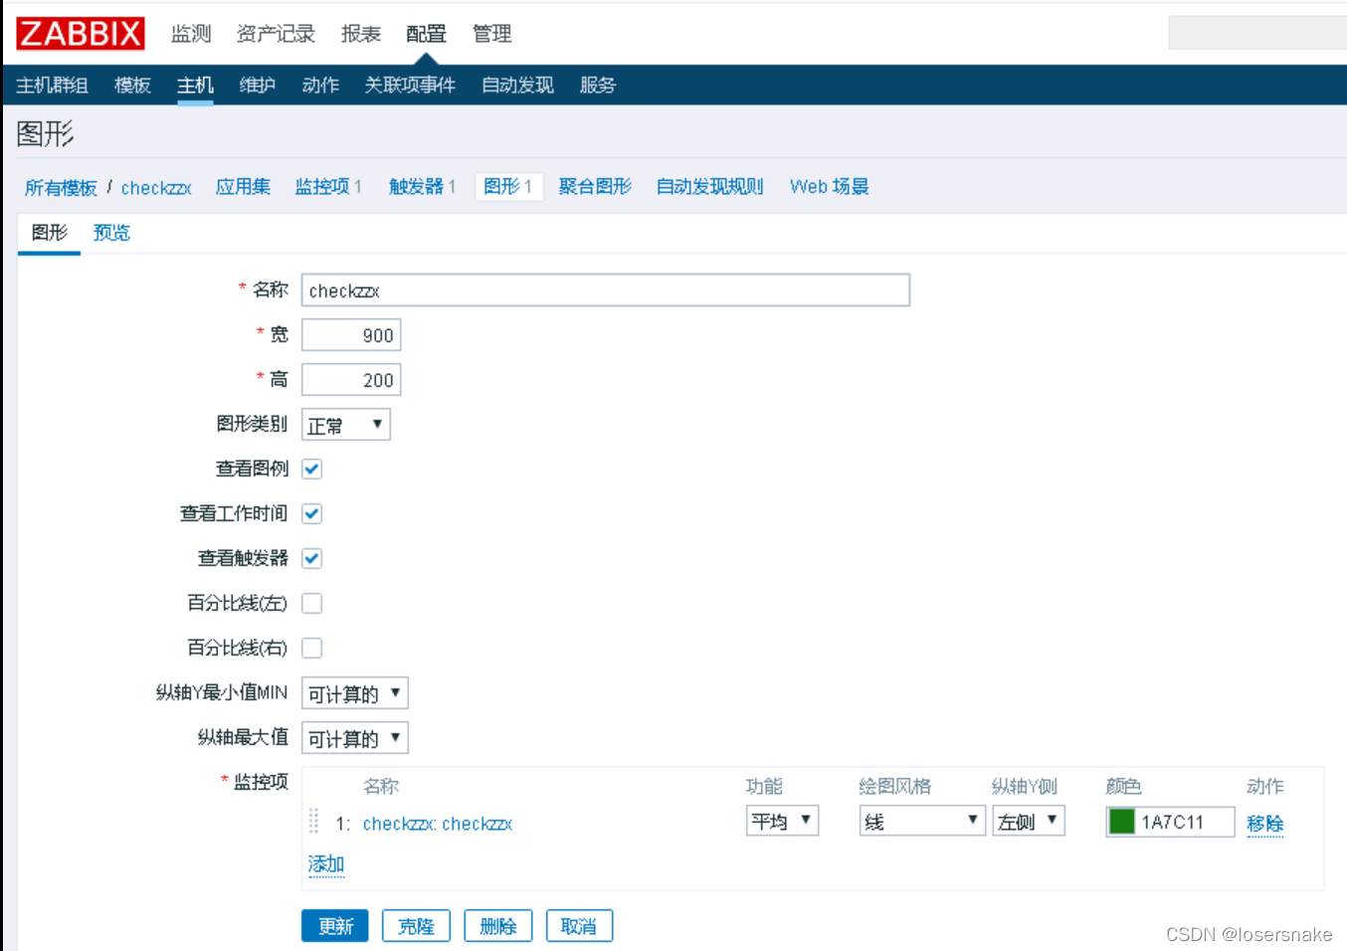Open the 所有模板 breadcrumb link

click(61, 187)
